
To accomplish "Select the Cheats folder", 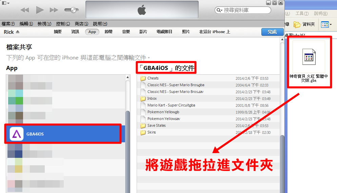I will pyautogui.click(x=208, y=78).
